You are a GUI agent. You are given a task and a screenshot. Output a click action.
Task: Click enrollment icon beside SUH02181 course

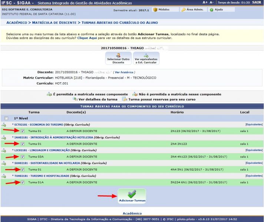pos(4,163)
